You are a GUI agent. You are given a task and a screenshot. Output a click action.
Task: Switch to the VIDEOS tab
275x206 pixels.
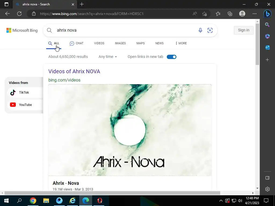pyautogui.click(x=99, y=43)
